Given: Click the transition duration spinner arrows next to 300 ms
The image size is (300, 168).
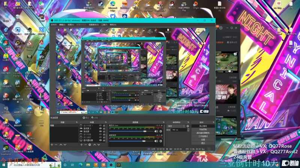Looking at the screenshot, I should point(188,130).
